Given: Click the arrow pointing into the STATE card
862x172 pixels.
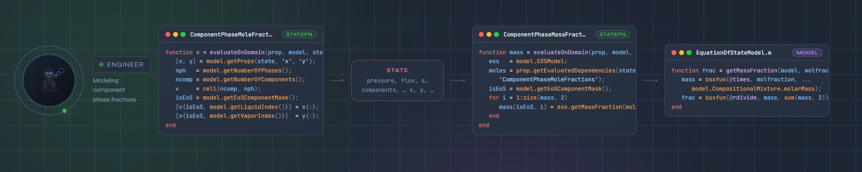Looking at the screenshot, I should [337, 81].
